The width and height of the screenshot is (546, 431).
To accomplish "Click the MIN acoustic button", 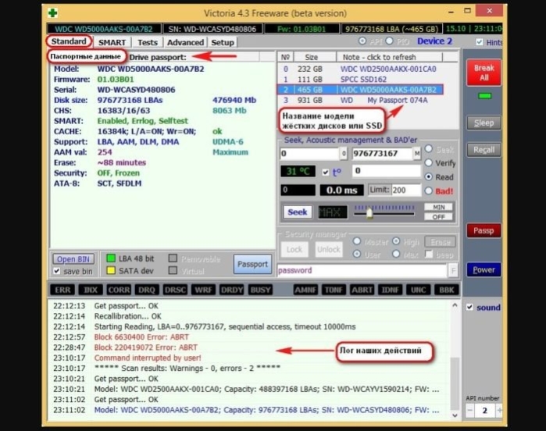I will point(438,207).
